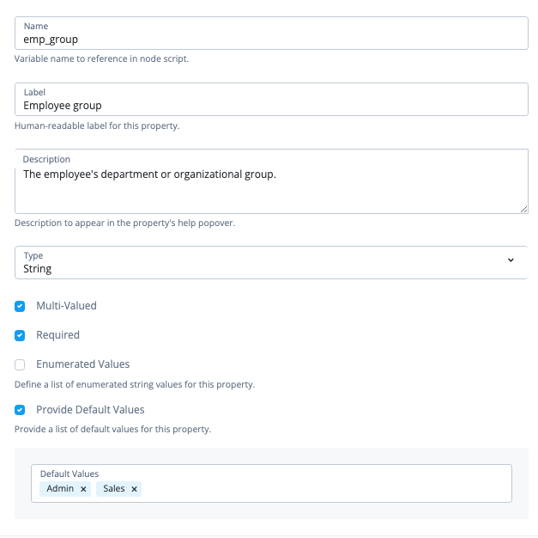Select the Sales chip text
This screenshot has width=538, height=538.
tap(113, 488)
